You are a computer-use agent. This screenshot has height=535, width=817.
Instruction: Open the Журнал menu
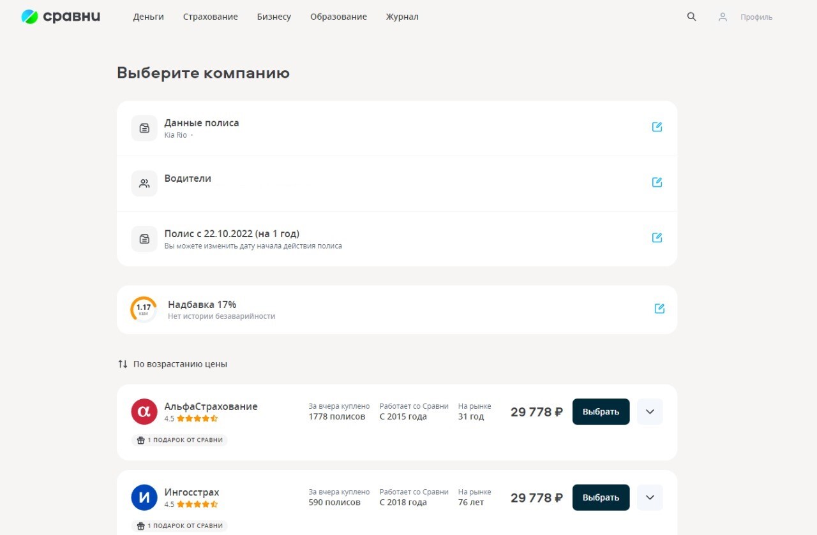coord(402,17)
